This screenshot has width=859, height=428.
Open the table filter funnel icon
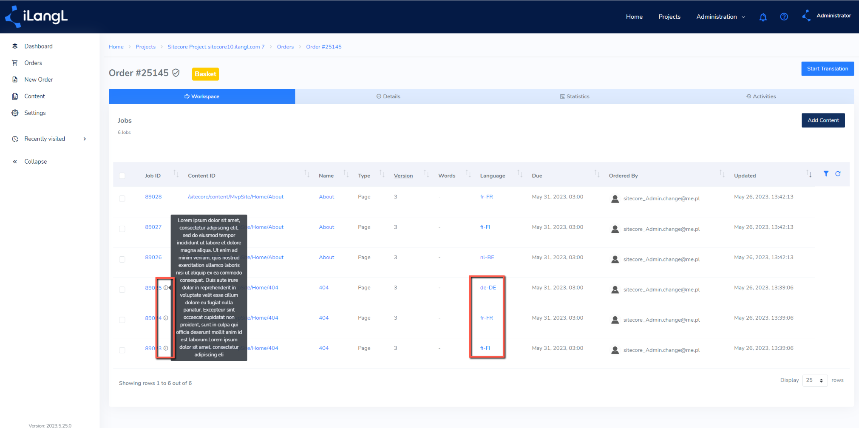(x=826, y=173)
